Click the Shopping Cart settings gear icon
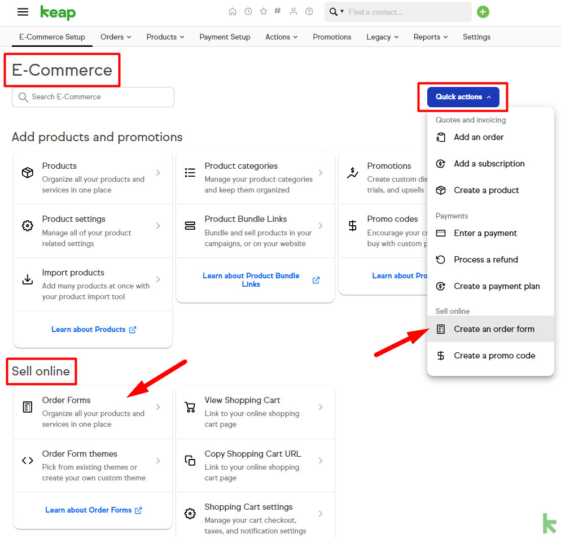The height and width of the screenshot is (538, 561). [190, 514]
